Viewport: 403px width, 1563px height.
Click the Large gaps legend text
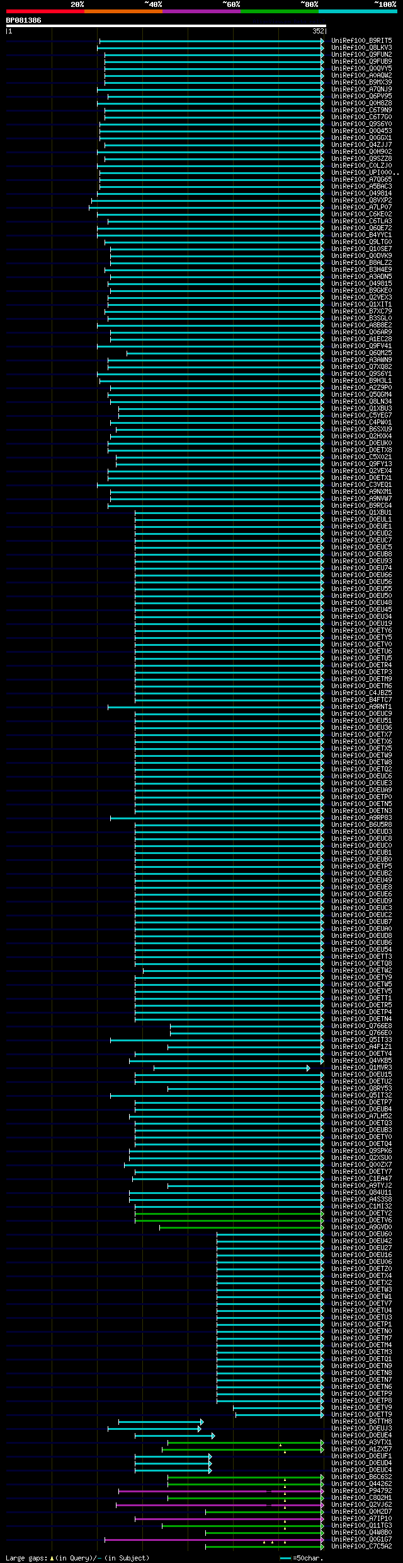[x=77, y=1557]
